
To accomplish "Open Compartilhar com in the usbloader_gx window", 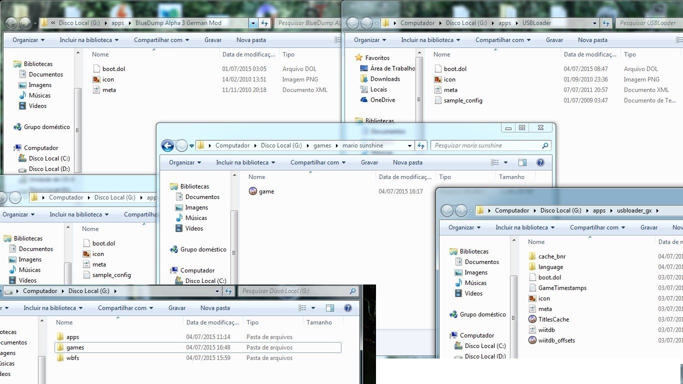I will pos(598,227).
